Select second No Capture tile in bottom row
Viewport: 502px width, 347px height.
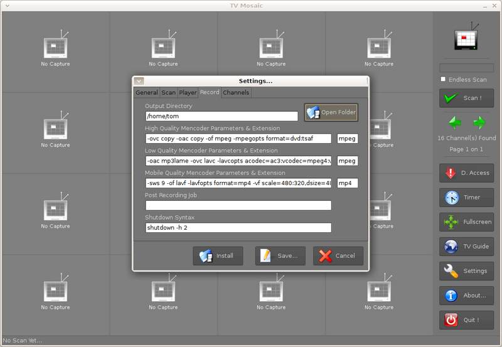tap(163, 295)
